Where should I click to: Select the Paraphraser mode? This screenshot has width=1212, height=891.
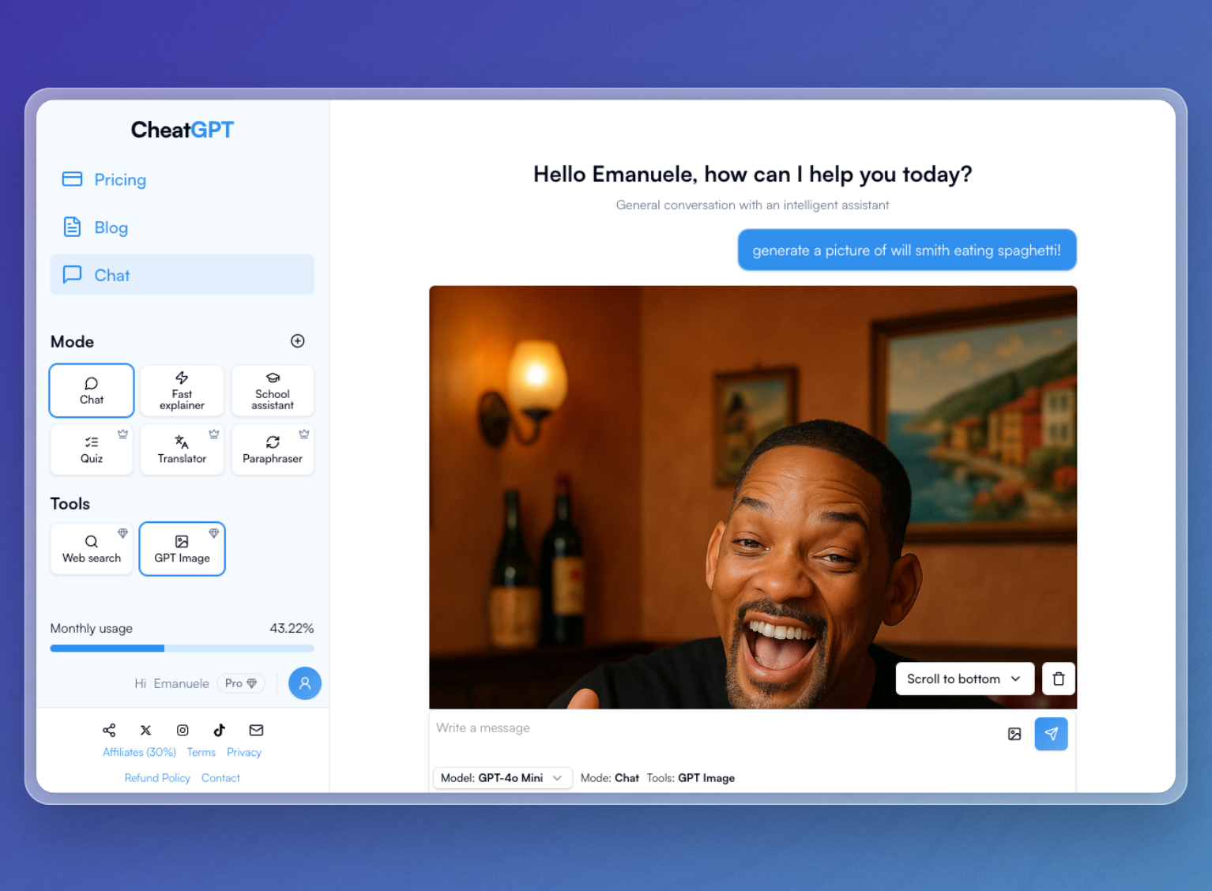tap(273, 449)
